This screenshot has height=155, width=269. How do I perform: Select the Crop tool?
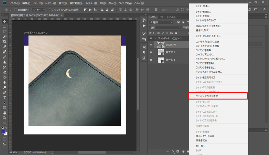click(x=4, y=42)
